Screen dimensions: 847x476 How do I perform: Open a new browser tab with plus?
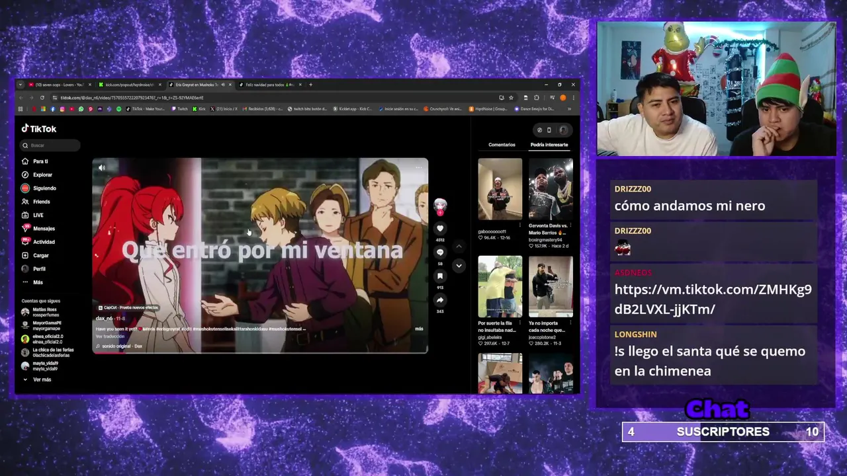(310, 85)
